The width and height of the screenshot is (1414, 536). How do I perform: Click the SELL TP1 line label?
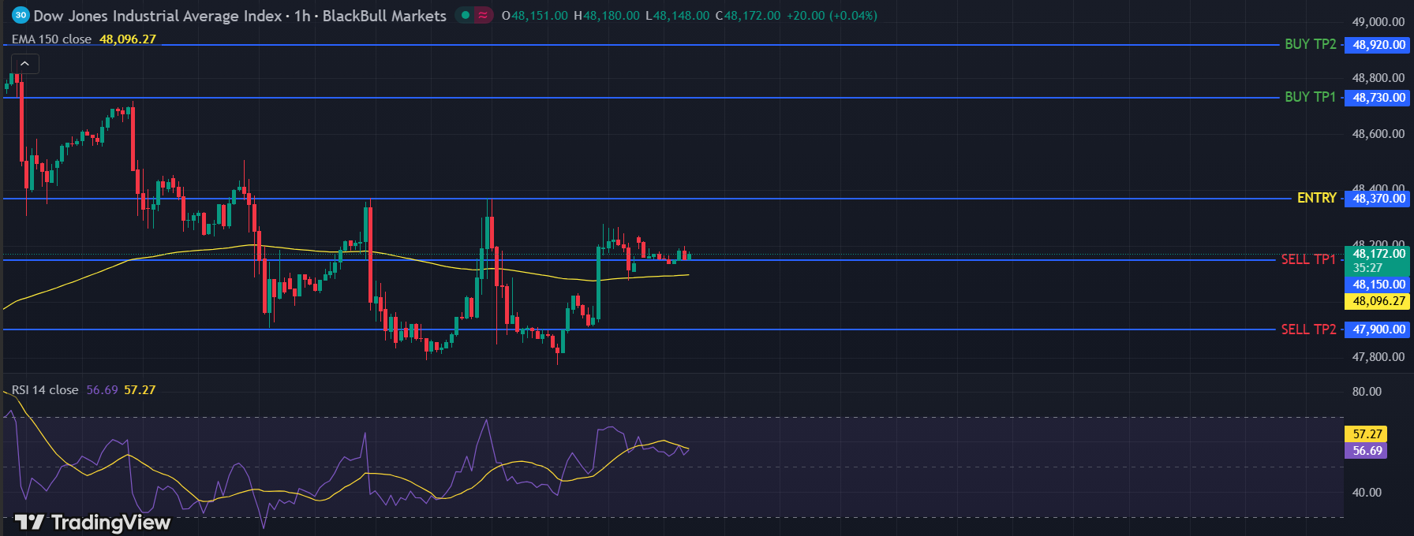(x=1308, y=259)
